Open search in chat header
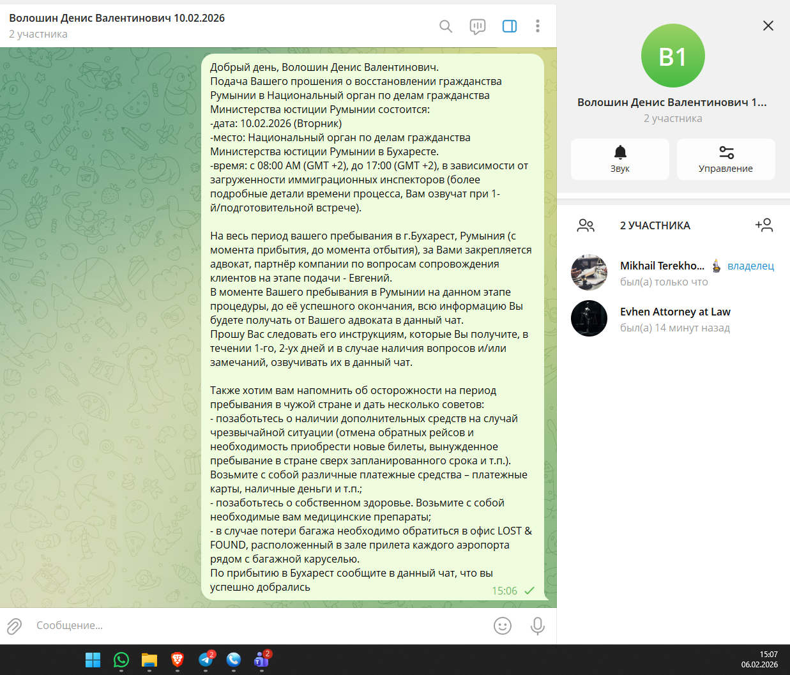 pyautogui.click(x=446, y=26)
